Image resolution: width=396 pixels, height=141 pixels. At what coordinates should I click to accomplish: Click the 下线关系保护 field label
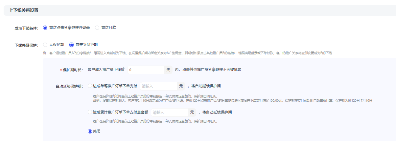click(x=27, y=45)
